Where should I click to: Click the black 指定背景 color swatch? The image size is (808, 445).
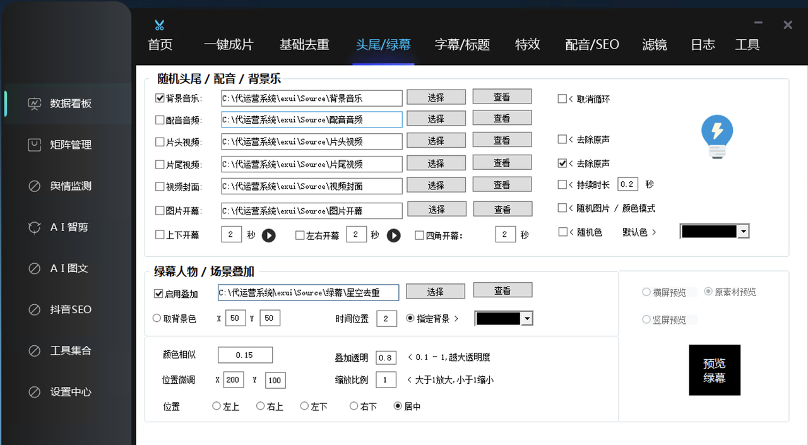pos(498,319)
